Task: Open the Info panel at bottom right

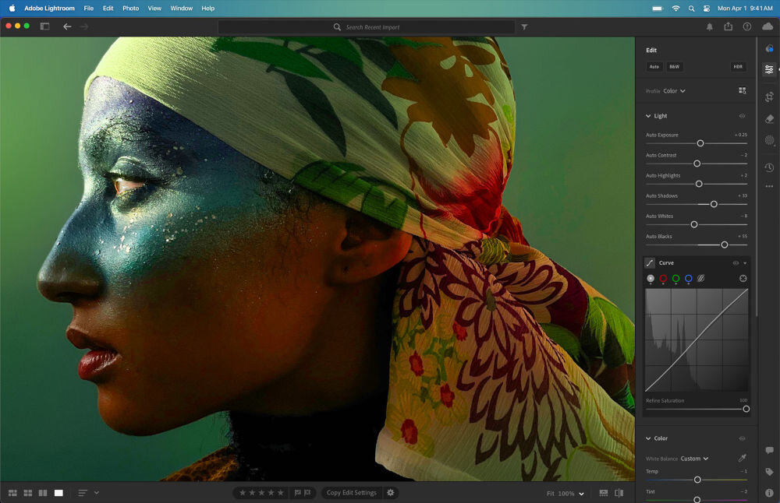Action: point(769,492)
